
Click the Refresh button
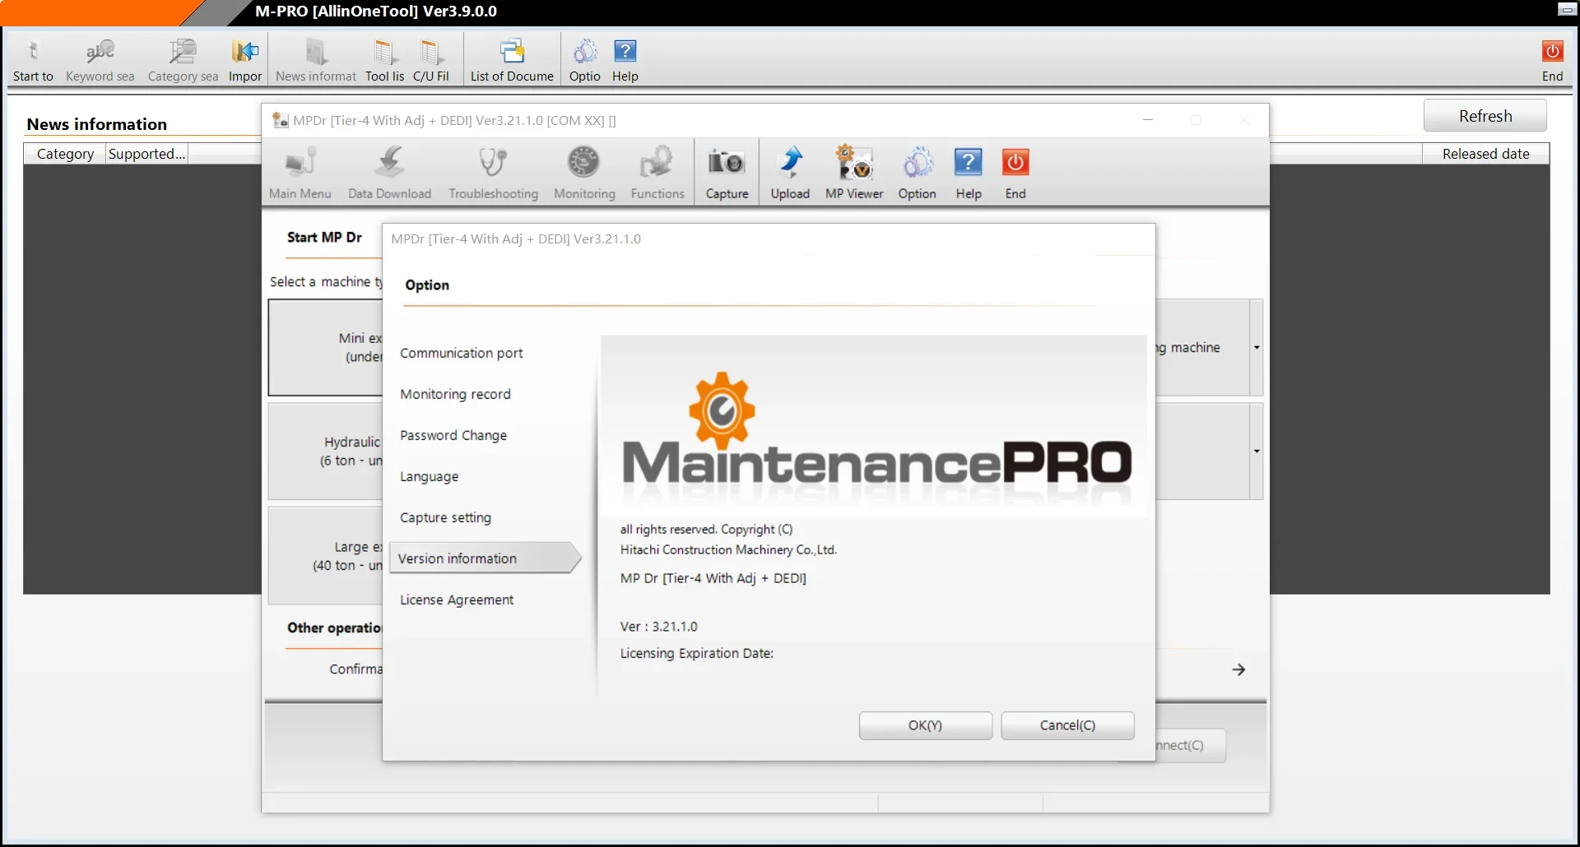click(x=1485, y=115)
